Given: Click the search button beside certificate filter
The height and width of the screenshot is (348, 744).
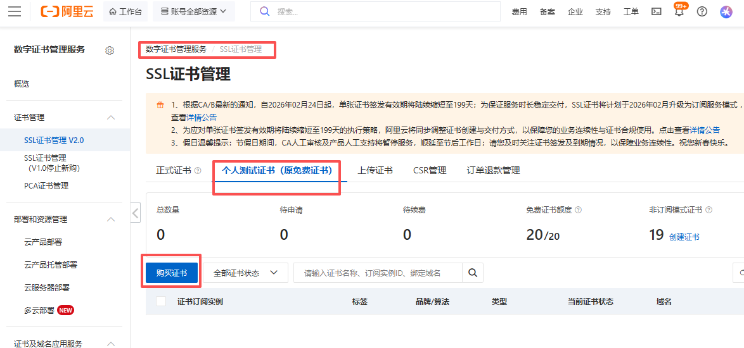Looking at the screenshot, I should (473, 273).
